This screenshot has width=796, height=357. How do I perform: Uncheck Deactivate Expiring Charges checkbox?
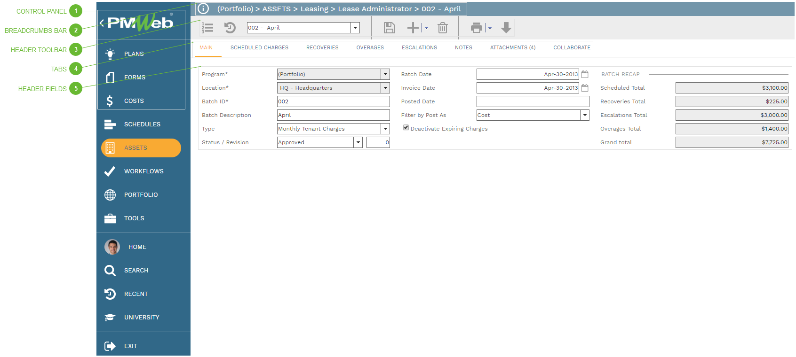(x=406, y=128)
